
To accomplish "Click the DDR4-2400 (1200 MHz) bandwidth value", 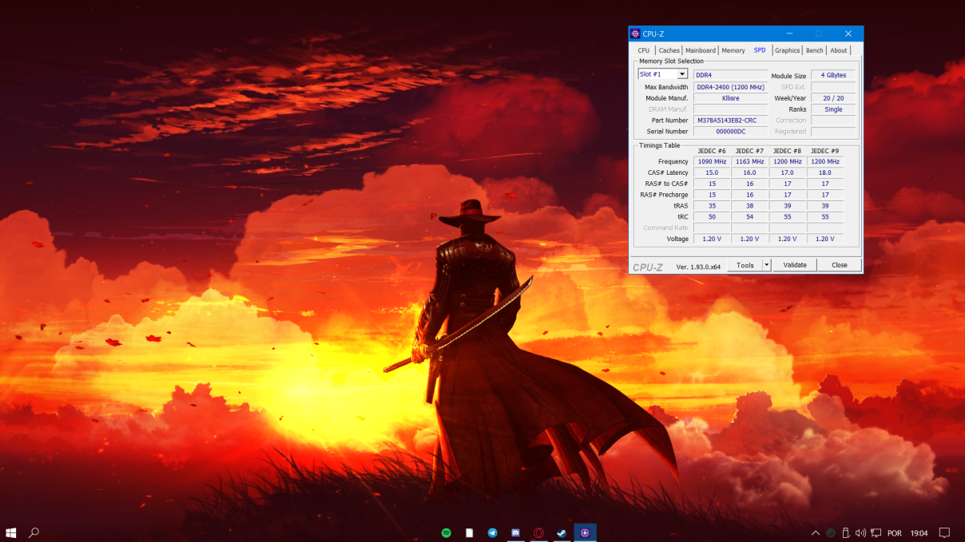I will click(730, 87).
